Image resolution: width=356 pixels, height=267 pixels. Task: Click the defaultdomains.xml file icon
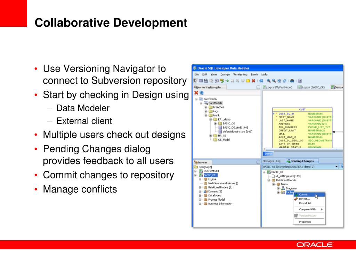click(220, 132)
